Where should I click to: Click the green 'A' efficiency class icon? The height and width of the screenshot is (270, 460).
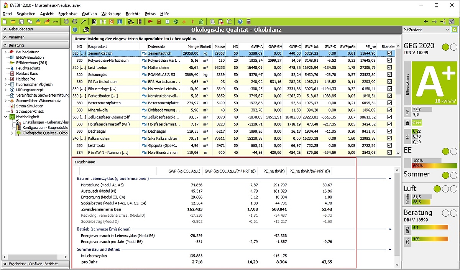click(x=454, y=30)
